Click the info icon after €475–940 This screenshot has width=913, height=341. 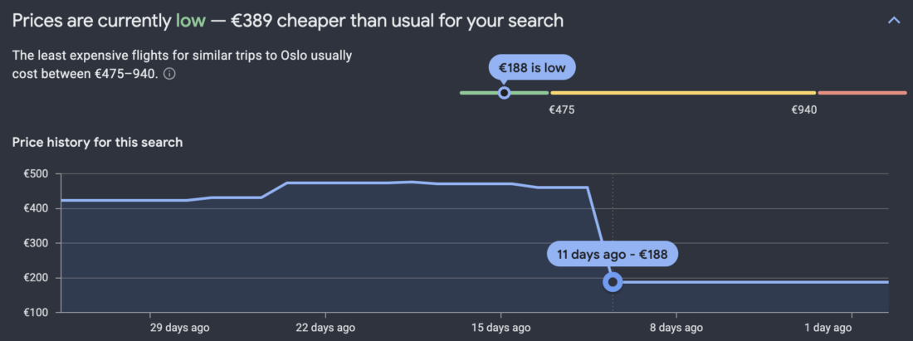pyautogui.click(x=169, y=74)
